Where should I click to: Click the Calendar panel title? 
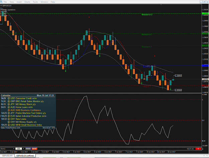click(x=6, y=95)
